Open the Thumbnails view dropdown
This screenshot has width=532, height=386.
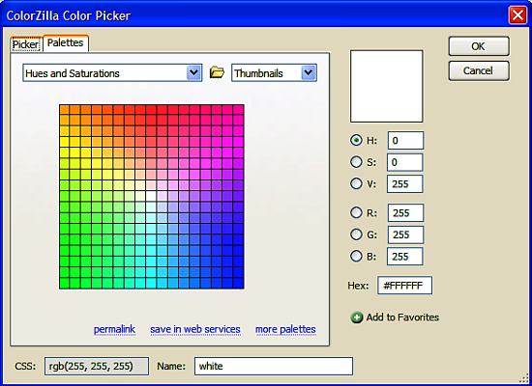tap(274, 72)
